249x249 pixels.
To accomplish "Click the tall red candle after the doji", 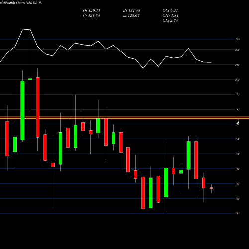I will pyautogui.click(x=38, y=108).
